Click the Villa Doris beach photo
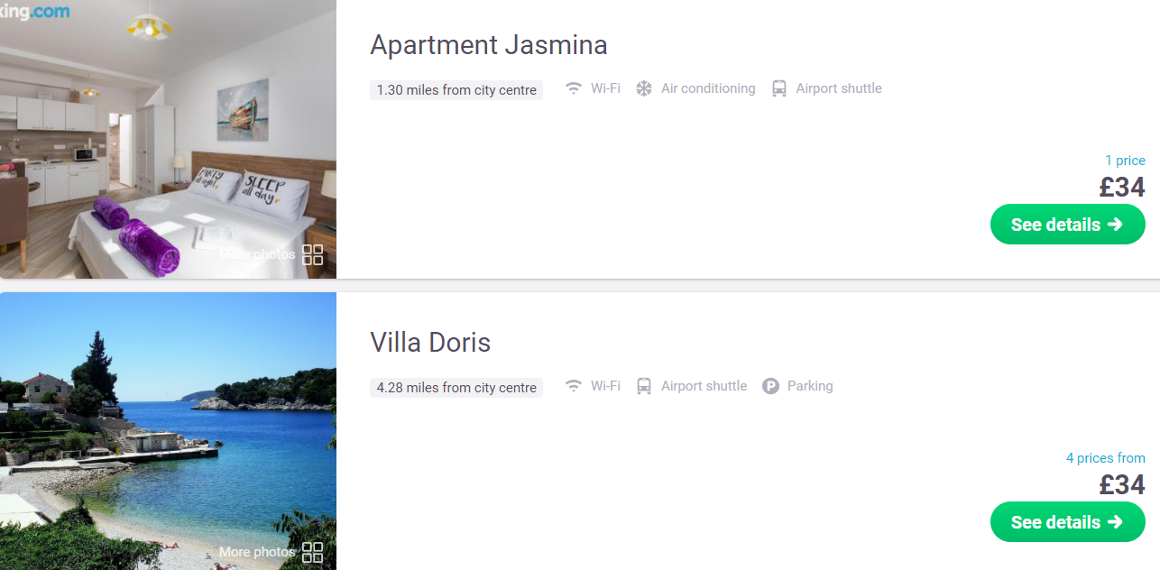The width and height of the screenshot is (1160, 570). coord(168,431)
